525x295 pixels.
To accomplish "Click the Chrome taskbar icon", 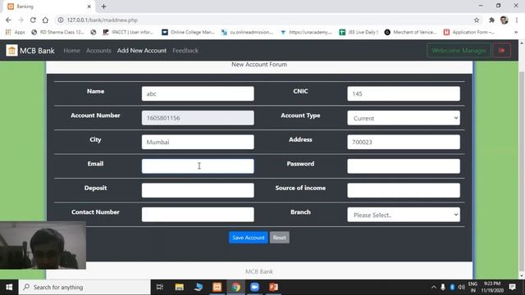I will pos(236,287).
